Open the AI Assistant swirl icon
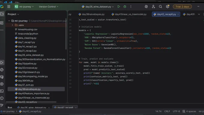 point(146,7)
